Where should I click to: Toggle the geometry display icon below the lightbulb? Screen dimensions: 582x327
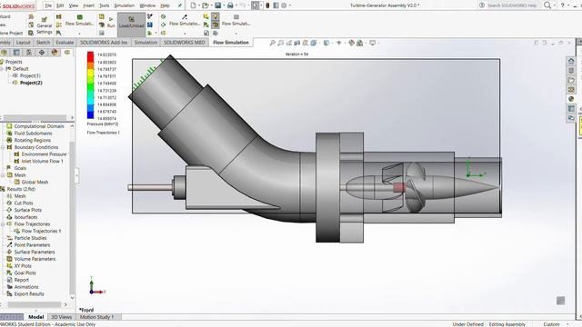pyautogui.click(x=216, y=25)
